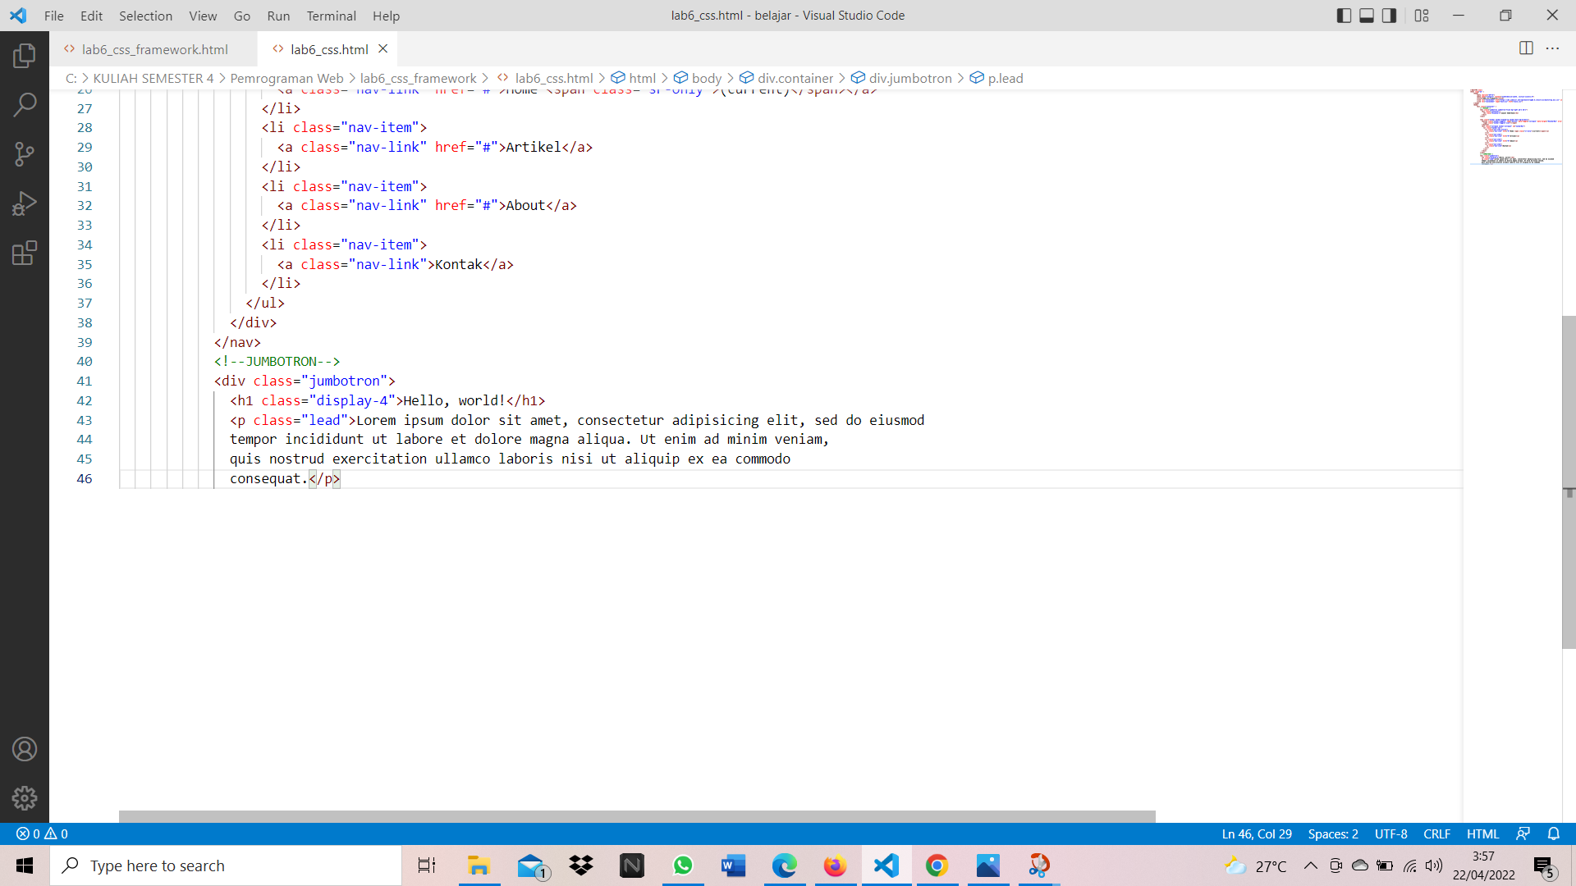Toggle the Panel visibility
Screen dimensions: 1576x886
1366,15
